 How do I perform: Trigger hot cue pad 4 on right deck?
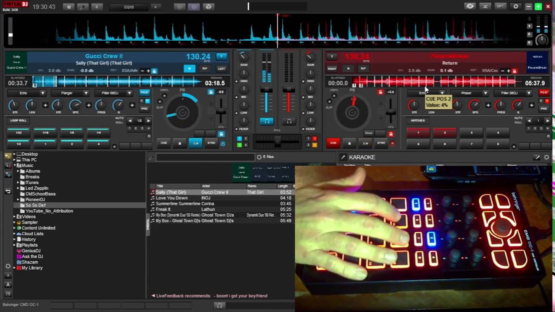[x=498, y=133]
